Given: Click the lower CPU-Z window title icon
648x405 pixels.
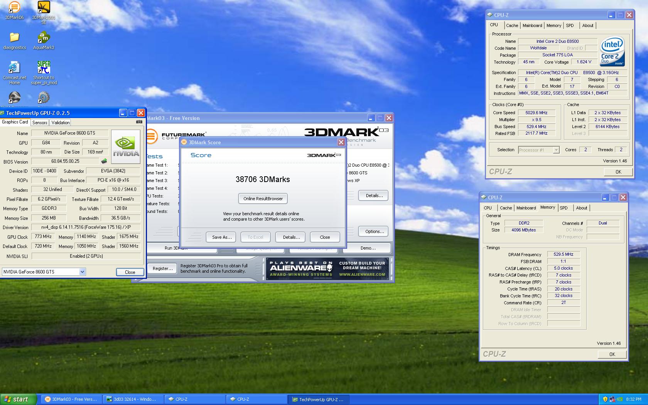Looking at the screenshot, I should (484, 197).
